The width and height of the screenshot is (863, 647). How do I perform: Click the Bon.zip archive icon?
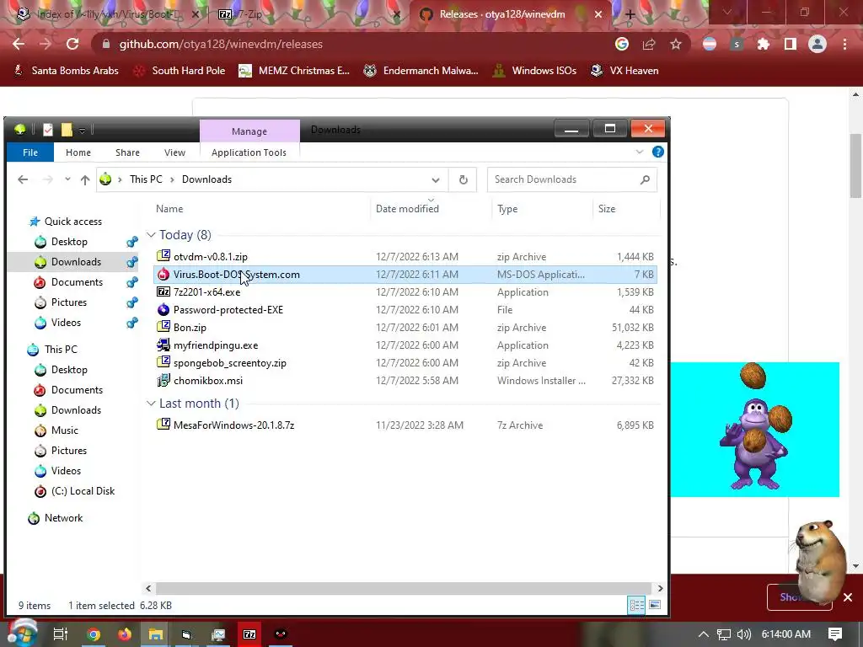tap(163, 327)
